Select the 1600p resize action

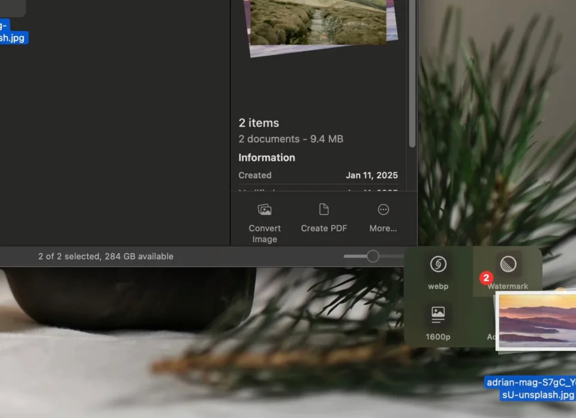pyautogui.click(x=438, y=322)
